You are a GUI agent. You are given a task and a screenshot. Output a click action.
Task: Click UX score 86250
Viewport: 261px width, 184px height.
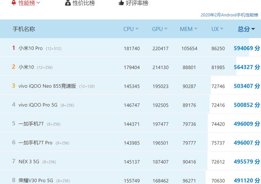pyautogui.click(x=218, y=49)
